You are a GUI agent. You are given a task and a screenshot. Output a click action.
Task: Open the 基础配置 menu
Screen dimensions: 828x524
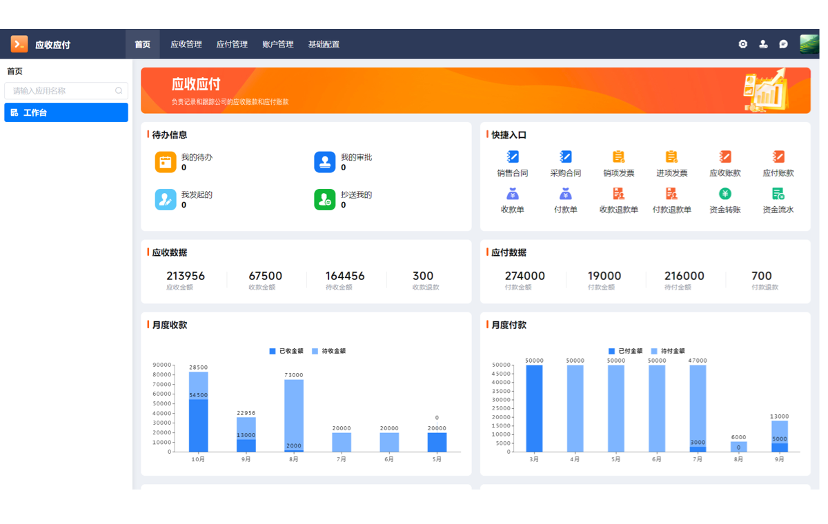(324, 43)
